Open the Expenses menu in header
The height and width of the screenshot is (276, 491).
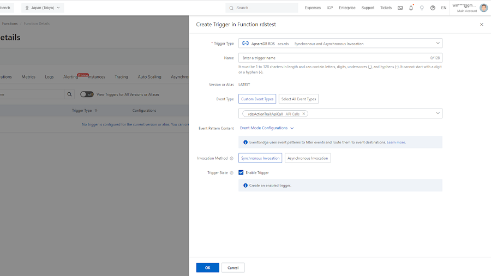click(x=313, y=8)
